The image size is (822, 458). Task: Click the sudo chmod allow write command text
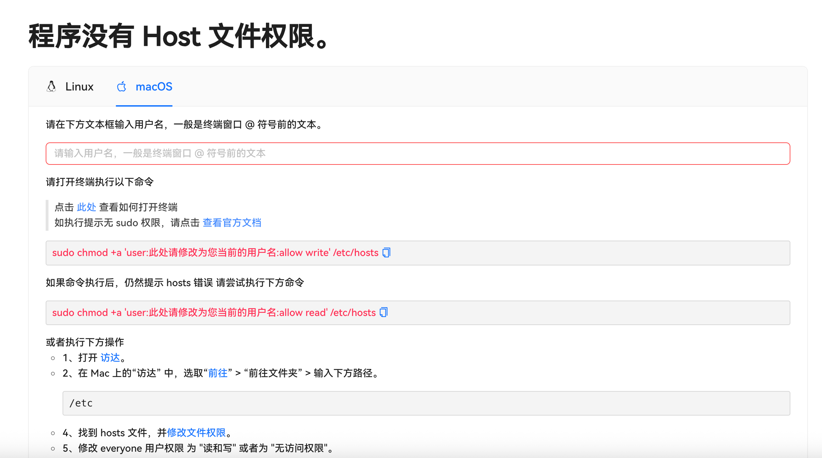point(215,253)
